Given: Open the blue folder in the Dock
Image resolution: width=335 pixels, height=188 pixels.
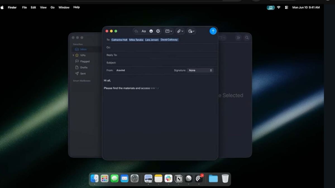Looking at the screenshot, I should coord(213,179).
